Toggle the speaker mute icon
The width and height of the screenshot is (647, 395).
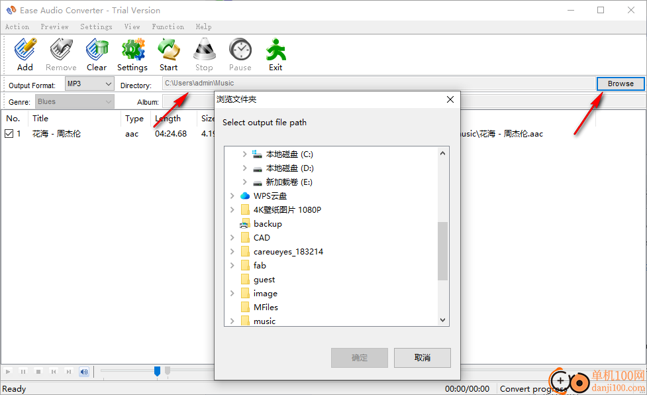(84, 372)
